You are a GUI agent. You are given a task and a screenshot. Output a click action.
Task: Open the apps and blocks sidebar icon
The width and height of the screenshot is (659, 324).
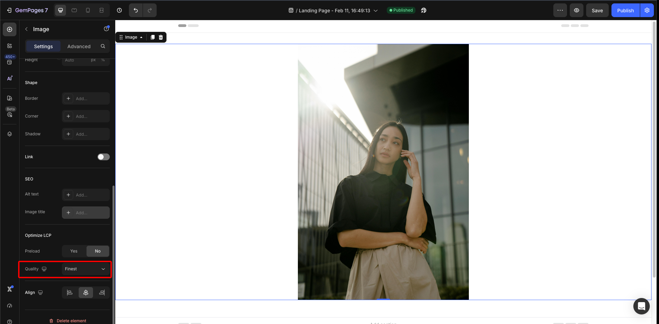[10, 46]
